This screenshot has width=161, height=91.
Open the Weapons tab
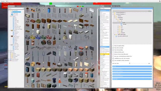pyautogui.click(x=18, y=6)
